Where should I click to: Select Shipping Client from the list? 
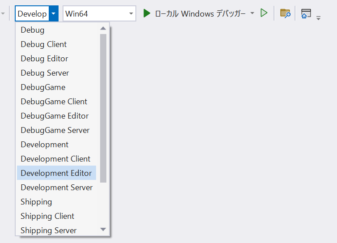tap(56, 216)
